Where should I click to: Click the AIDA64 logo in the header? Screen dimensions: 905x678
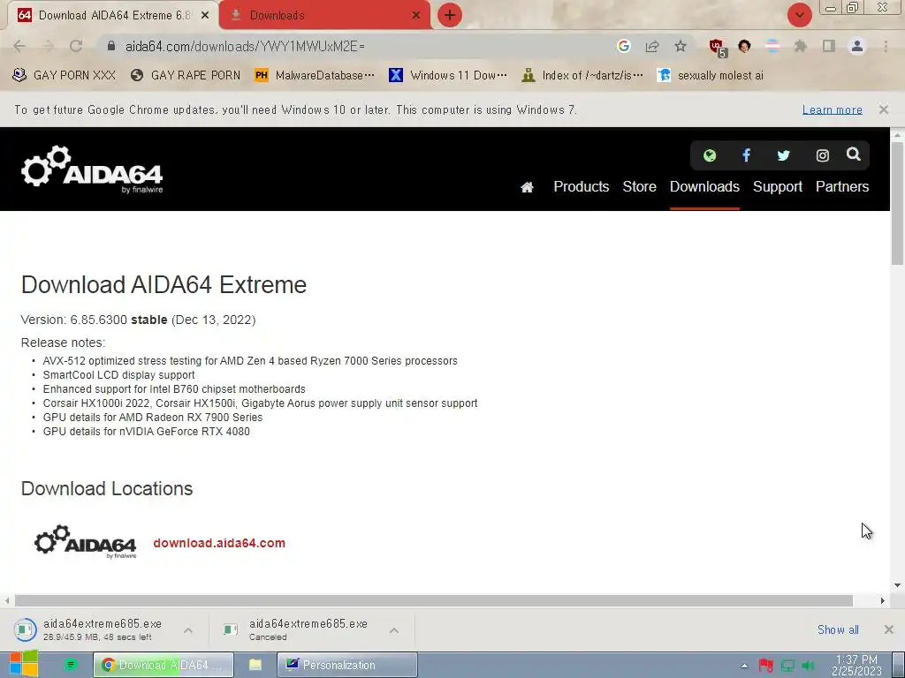tap(92, 169)
